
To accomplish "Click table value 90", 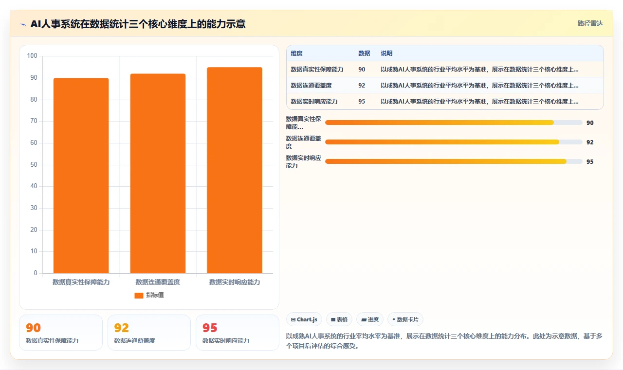I will [x=362, y=70].
